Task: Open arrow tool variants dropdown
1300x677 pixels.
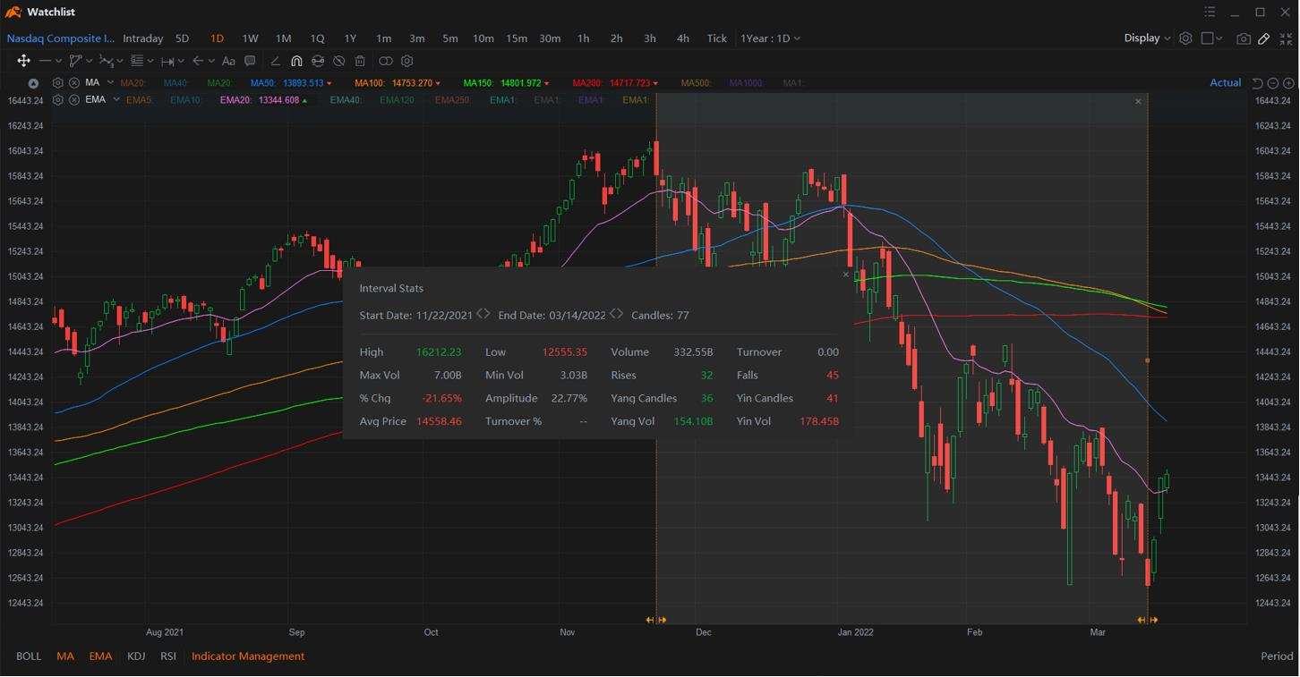Action: point(211,62)
